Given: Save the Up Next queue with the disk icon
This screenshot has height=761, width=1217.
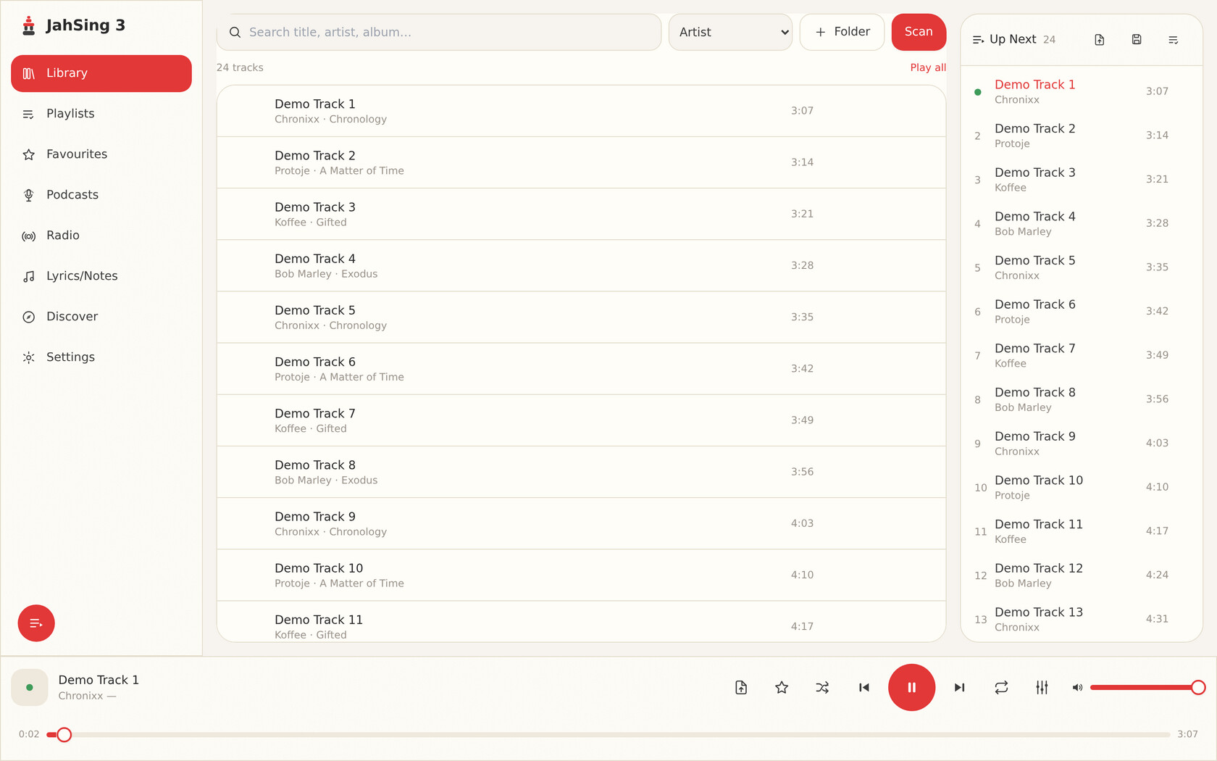Looking at the screenshot, I should tap(1137, 40).
